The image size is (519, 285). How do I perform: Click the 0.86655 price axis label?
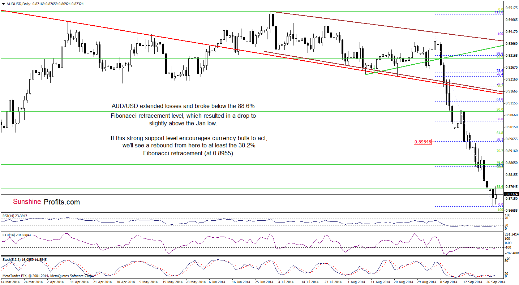[512, 210]
